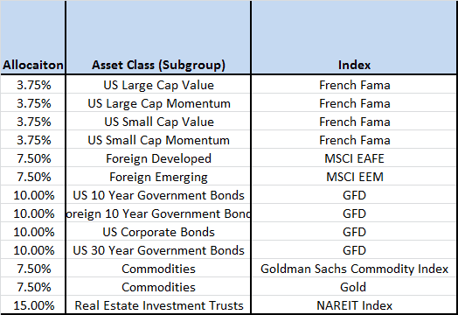Click the US Large Cap Value cell
Viewport: 458px width, 315px height.
(158, 85)
